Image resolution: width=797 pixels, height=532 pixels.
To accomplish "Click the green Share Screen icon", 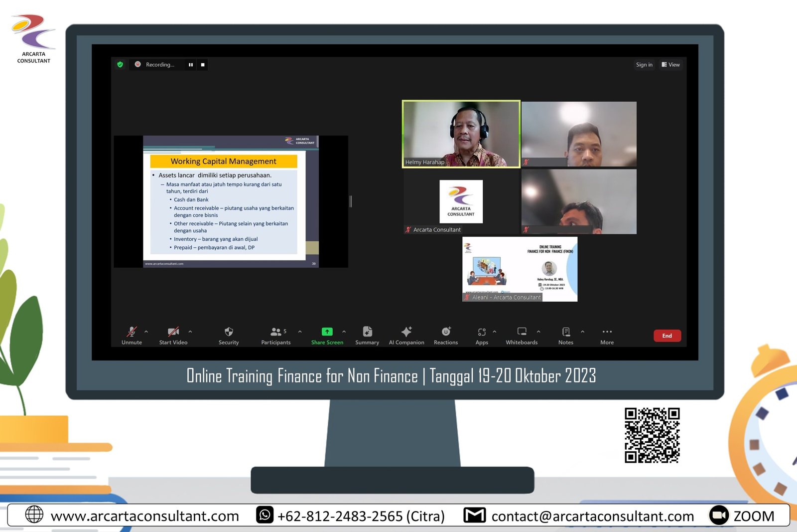I will (x=327, y=332).
